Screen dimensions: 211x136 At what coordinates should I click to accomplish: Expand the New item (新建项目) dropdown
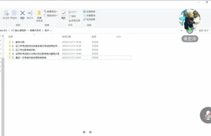click(57, 11)
